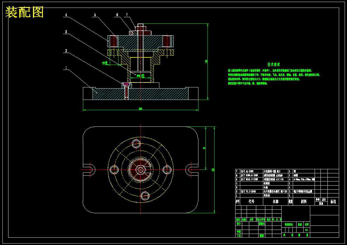
Task: Select part callout number 7 label
Action: pyautogui.click(x=127, y=15)
